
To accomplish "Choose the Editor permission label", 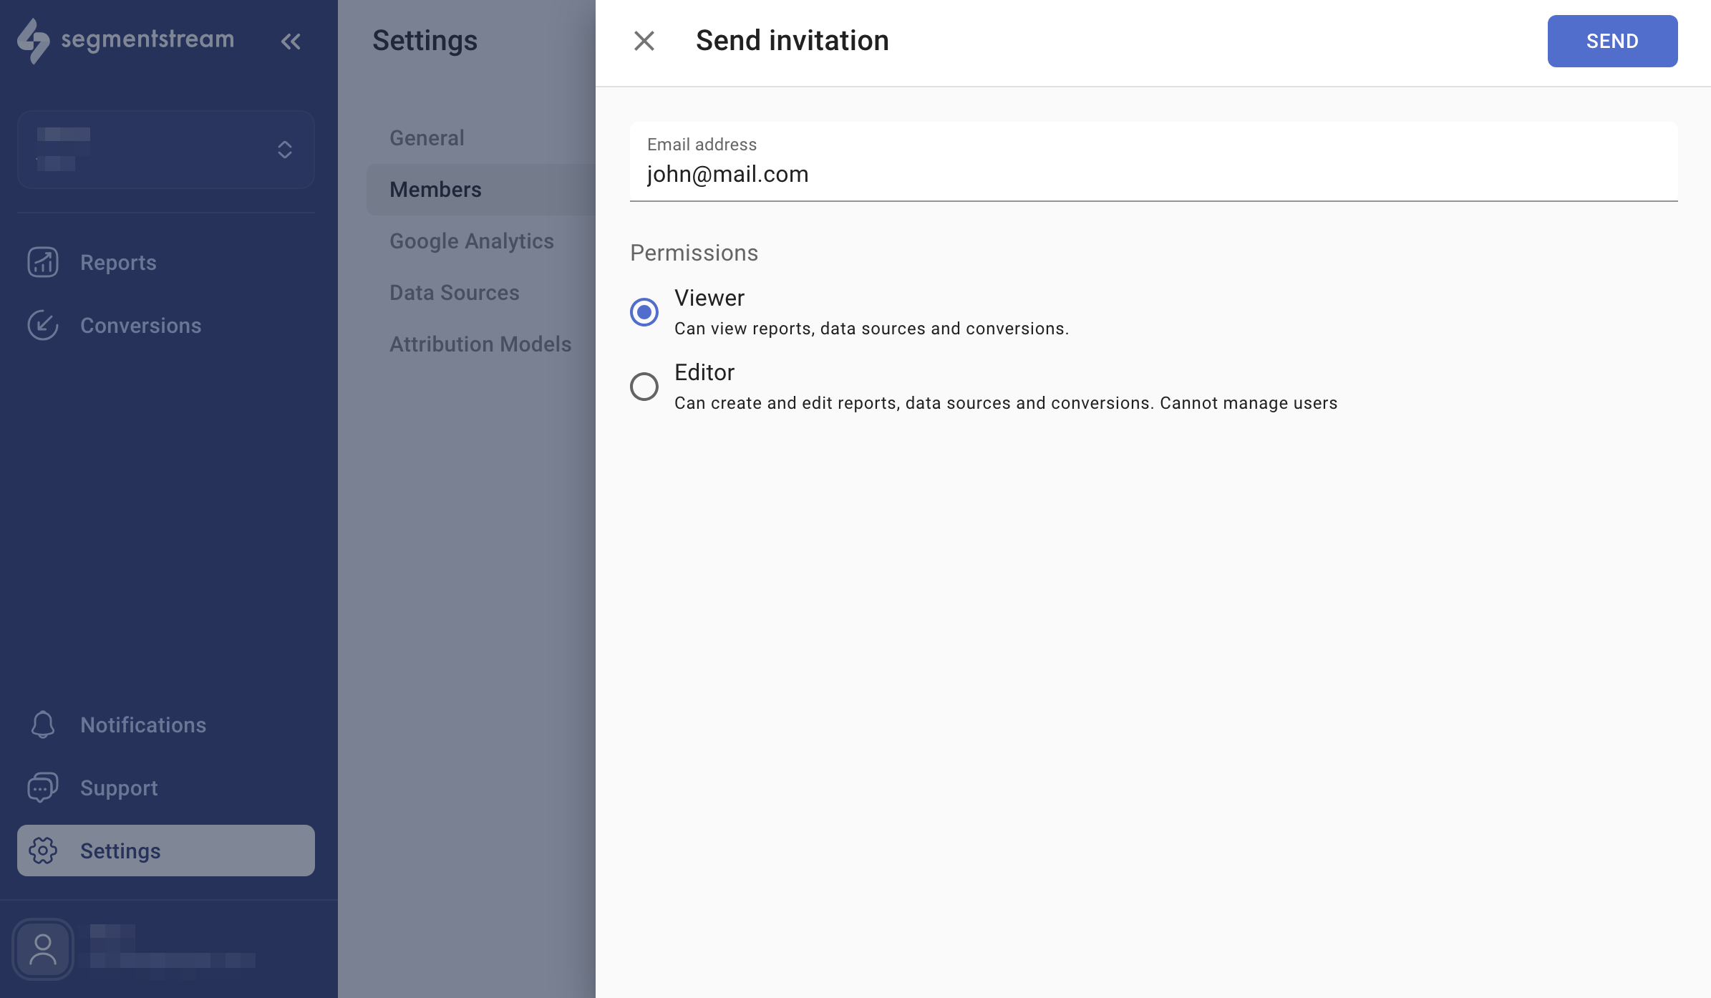I will (704, 372).
